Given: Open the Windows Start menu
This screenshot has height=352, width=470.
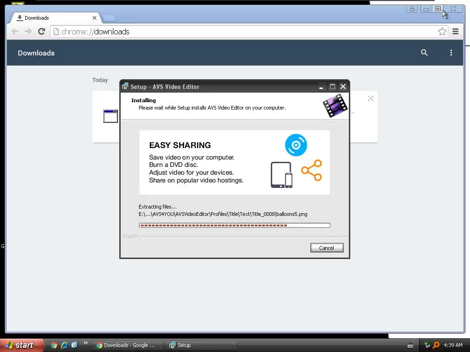Looking at the screenshot, I should point(22,345).
